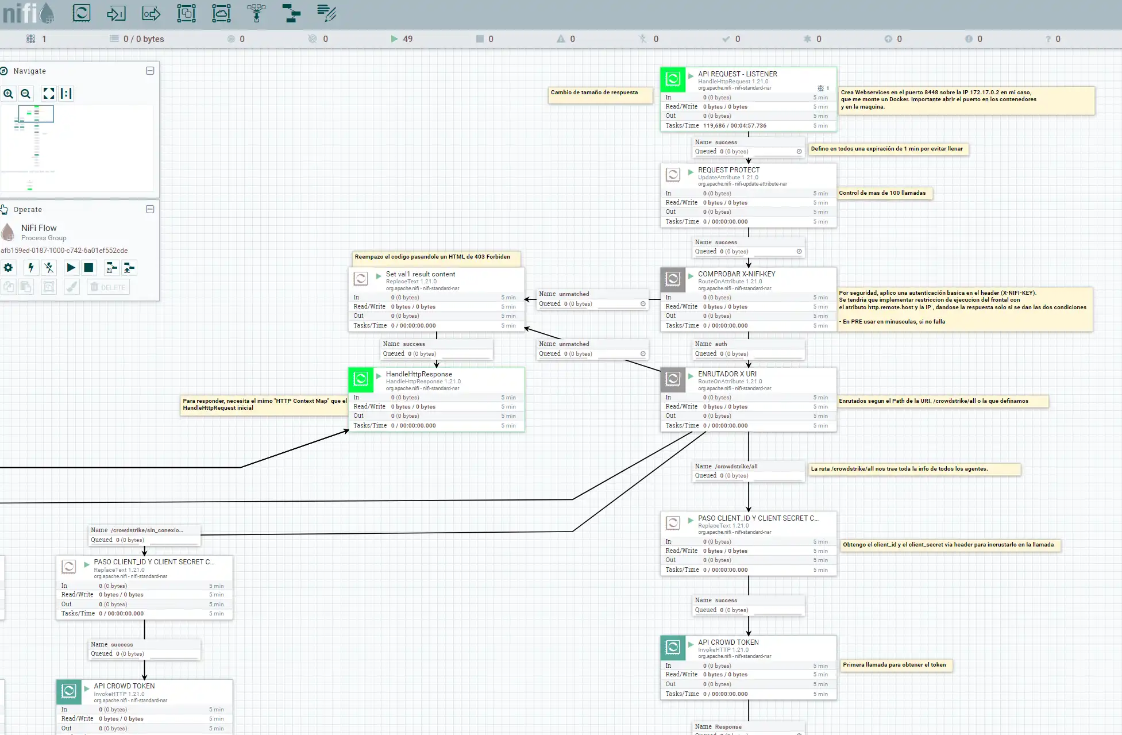Click the paste button in Operate panel
This screenshot has width=1122, height=735.
tap(26, 287)
